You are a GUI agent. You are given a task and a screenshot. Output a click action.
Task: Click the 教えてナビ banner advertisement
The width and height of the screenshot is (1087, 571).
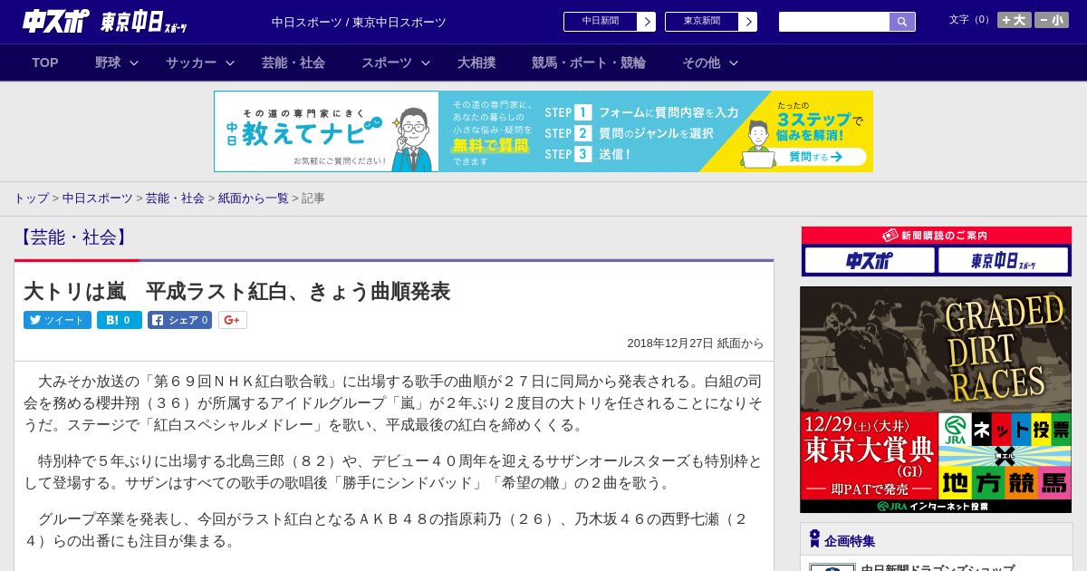pos(543,131)
